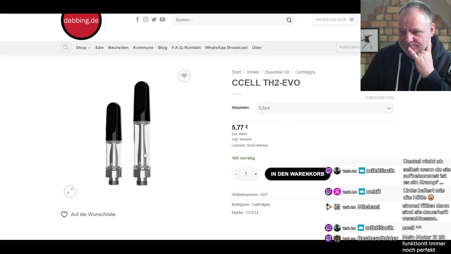Screen dimensions: 451x254
Task: Open the Volumen 0,5ml dropdown
Action: pyautogui.click(x=324, y=108)
